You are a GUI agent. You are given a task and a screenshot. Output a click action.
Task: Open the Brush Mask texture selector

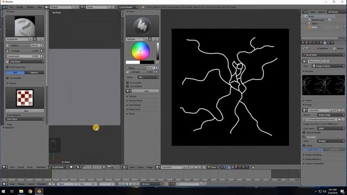(323, 55)
